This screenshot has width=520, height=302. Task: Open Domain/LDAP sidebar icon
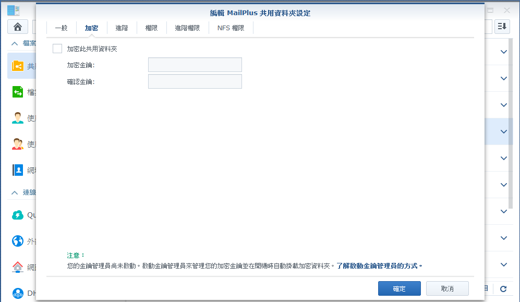click(18, 170)
